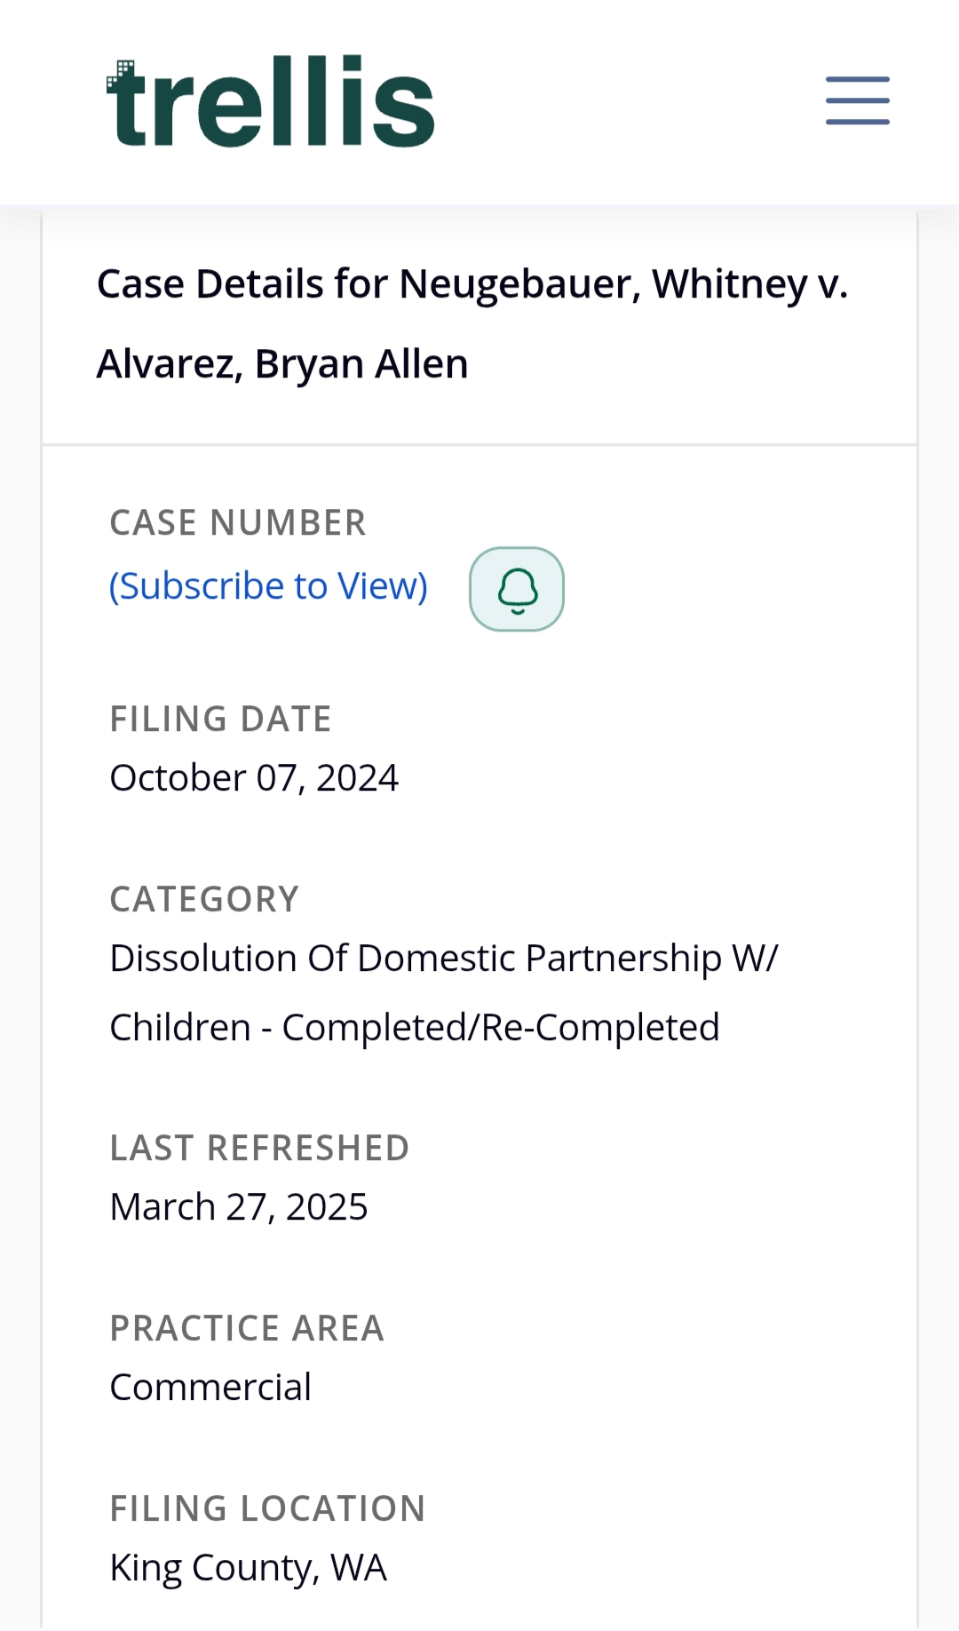Open the hamburger navigation menu
This screenshot has height=1631, width=959.
click(857, 100)
